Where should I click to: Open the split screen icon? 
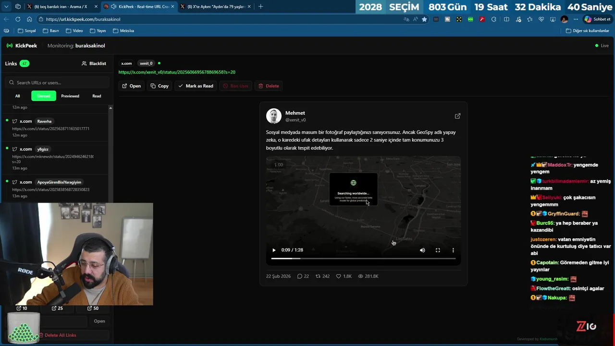506,19
